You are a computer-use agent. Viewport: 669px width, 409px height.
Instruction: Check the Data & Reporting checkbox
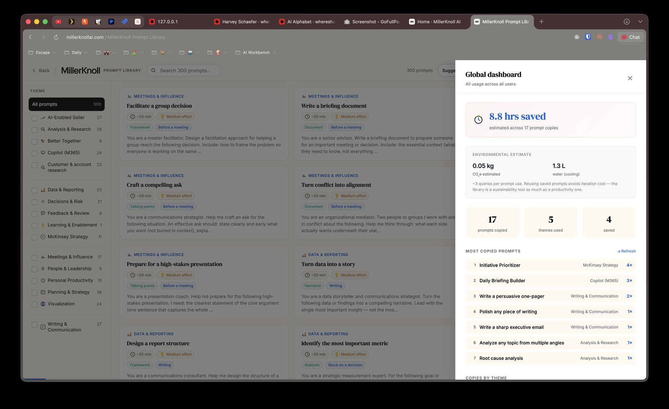[x=35, y=190]
